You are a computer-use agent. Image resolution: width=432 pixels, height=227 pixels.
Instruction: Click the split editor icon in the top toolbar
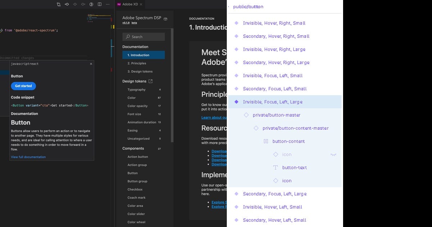pyautogui.click(x=100, y=4)
